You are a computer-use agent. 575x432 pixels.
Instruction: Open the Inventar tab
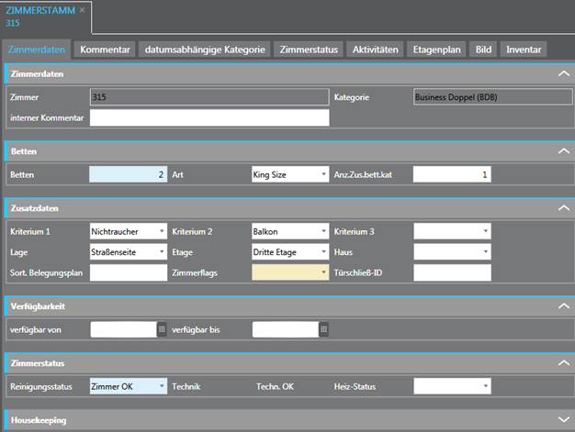(524, 49)
